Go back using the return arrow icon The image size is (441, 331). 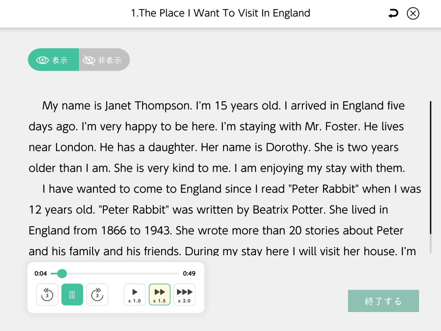tap(393, 14)
